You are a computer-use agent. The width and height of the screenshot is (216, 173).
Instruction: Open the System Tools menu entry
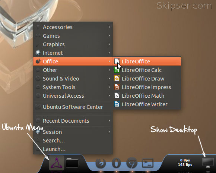tap(73, 87)
